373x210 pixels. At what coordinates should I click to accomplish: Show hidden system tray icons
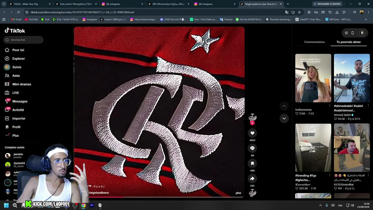(321, 205)
